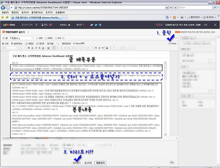Open the font family dropdown

click(x=10, y=48)
